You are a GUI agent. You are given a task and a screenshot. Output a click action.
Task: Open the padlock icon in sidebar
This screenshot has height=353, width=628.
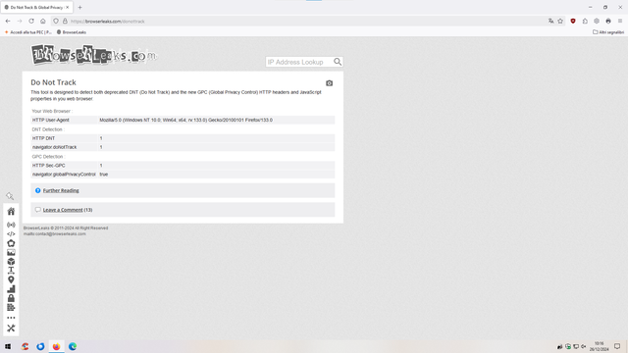click(11, 298)
